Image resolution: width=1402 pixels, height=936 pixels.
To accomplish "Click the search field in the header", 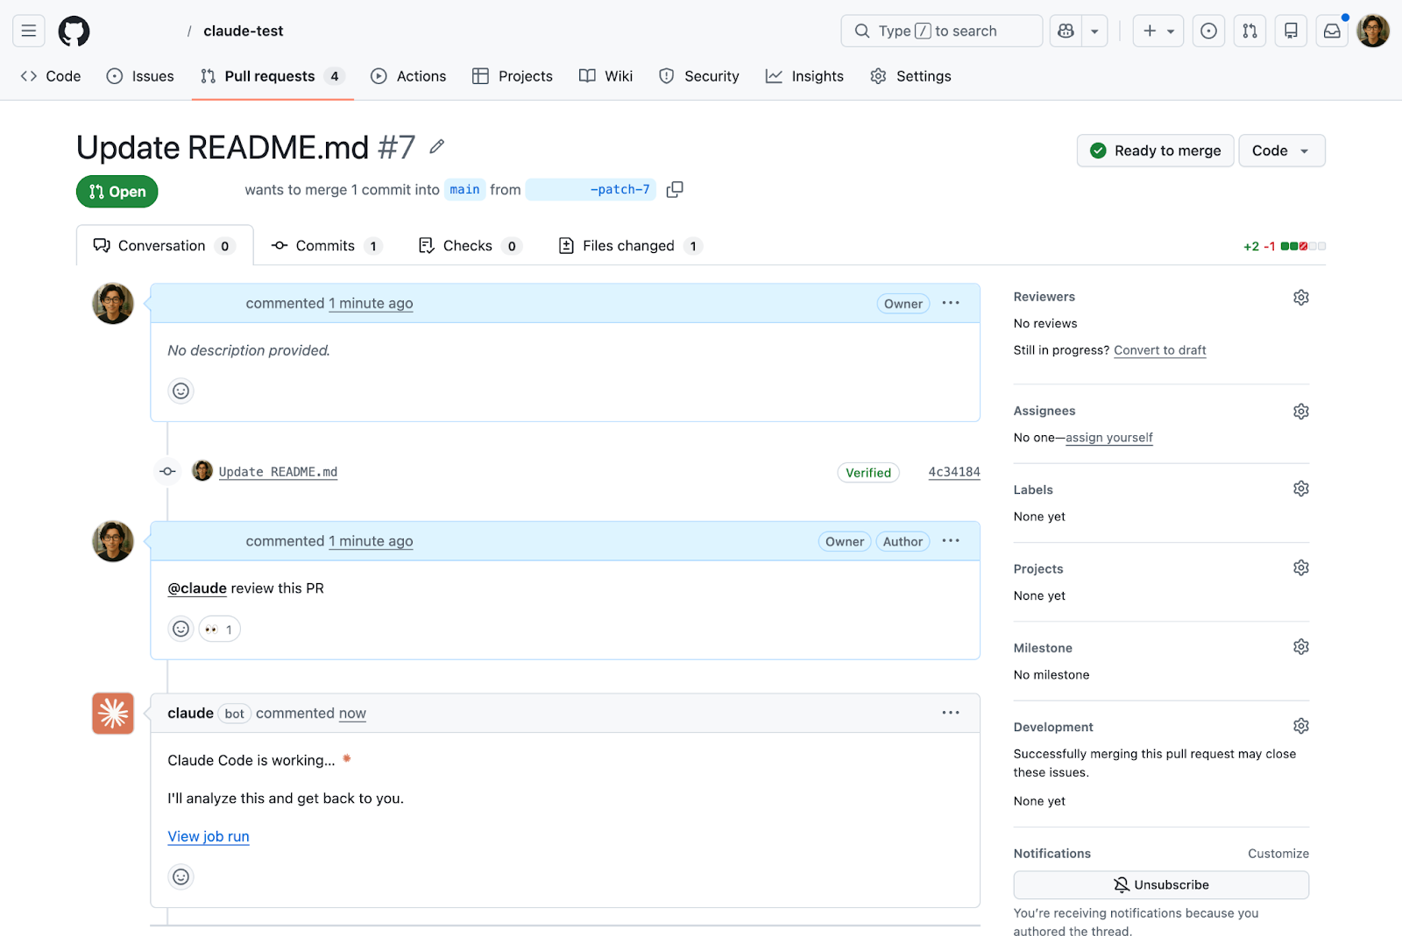I will pos(941,31).
